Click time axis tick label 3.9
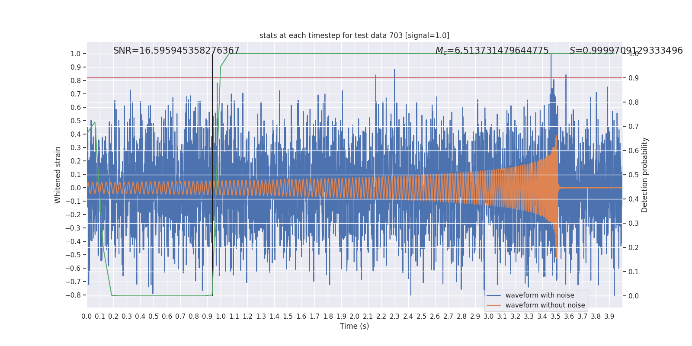Viewport: 692px width, 346px height. point(609,317)
